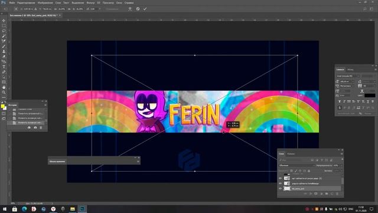Select the Brush tool in toolbar
The width and height of the screenshot is (378, 213).
[x=4, y=46]
